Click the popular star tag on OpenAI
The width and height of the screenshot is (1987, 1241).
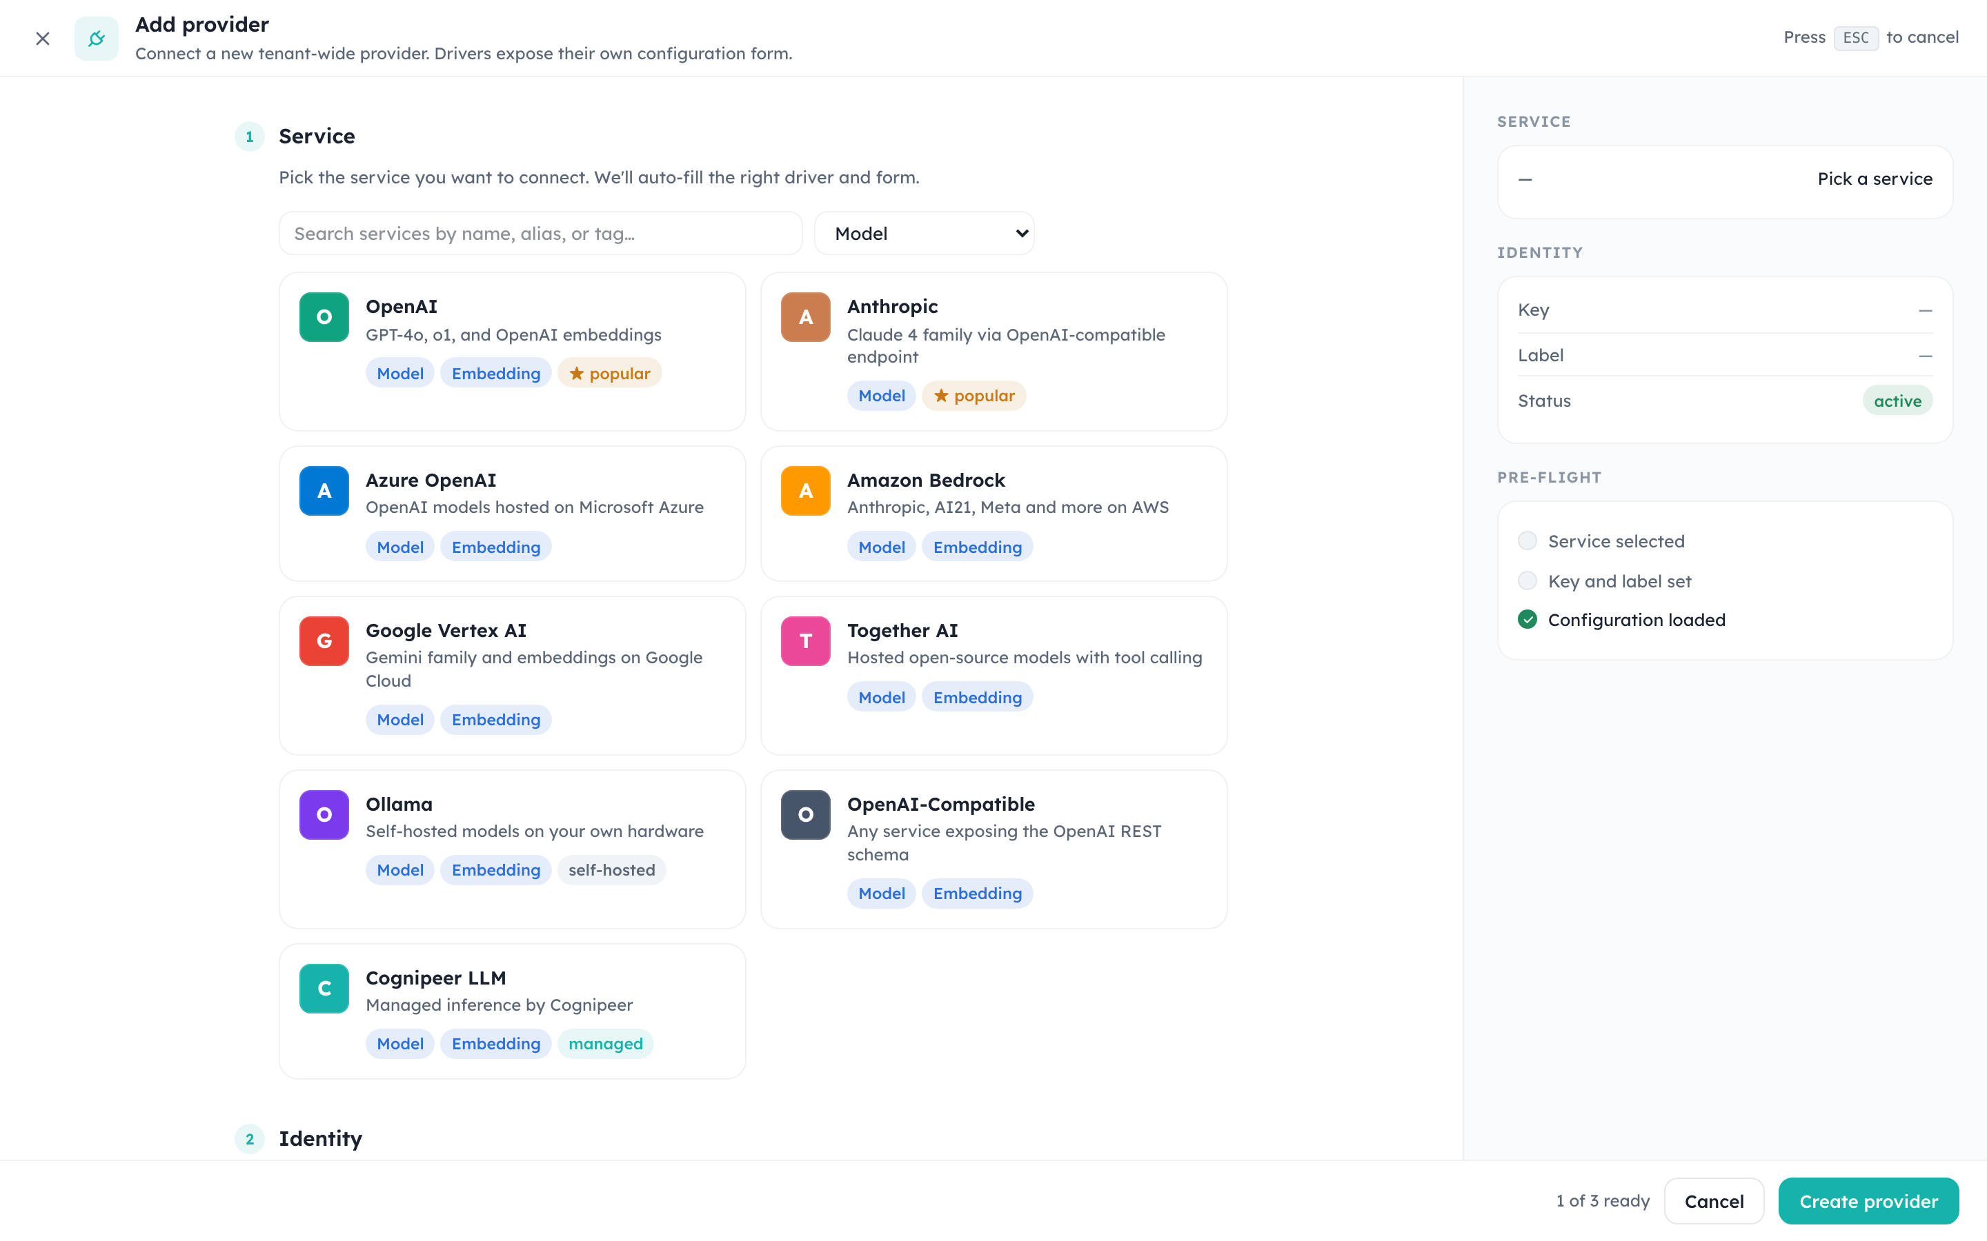click(x=609, y=372)
